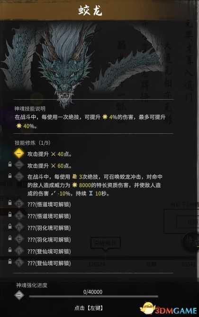This screenshot has width=199, height=317.
Task: Select the fourth-tier locked diamond icon
Action: [19, 204]
